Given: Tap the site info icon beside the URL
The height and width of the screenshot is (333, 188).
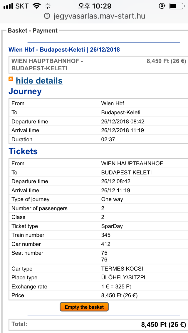Looking at the screenshot, I should point(47,16).
